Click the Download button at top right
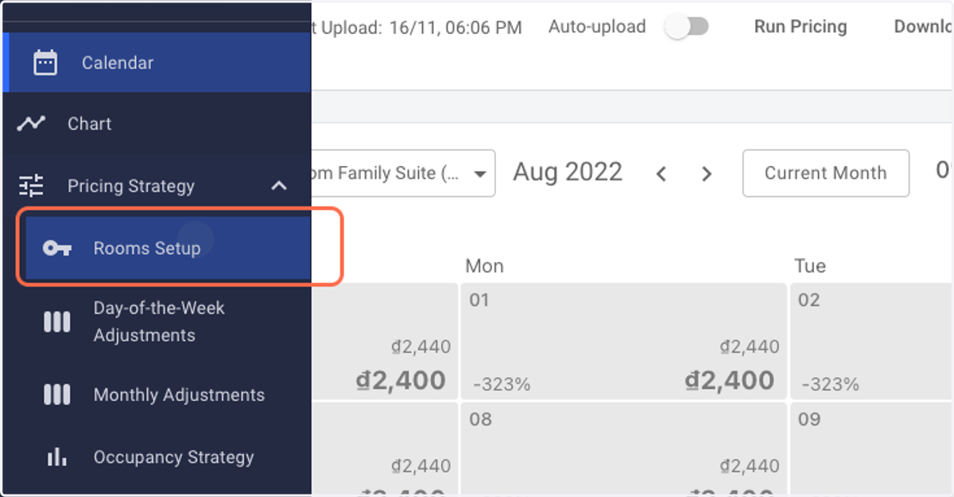 coord(923,27)
